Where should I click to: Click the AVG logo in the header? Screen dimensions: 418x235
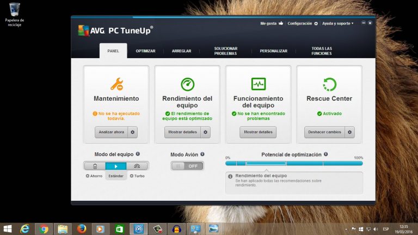(x=83, y=30)
